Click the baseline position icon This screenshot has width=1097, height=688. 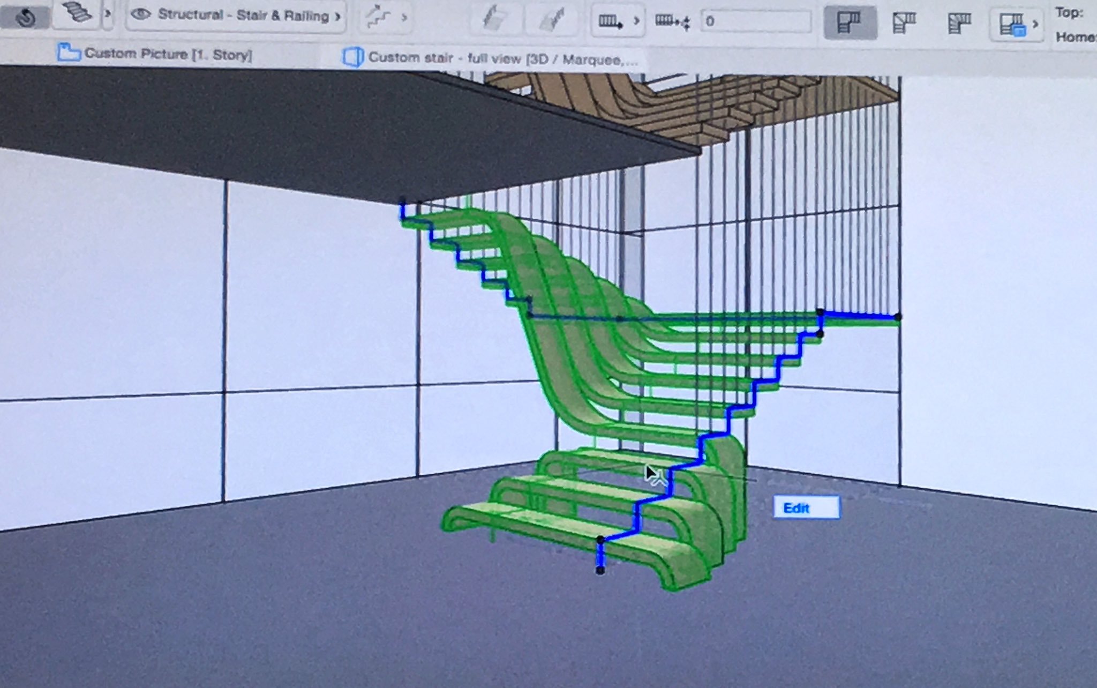[610, 21]
